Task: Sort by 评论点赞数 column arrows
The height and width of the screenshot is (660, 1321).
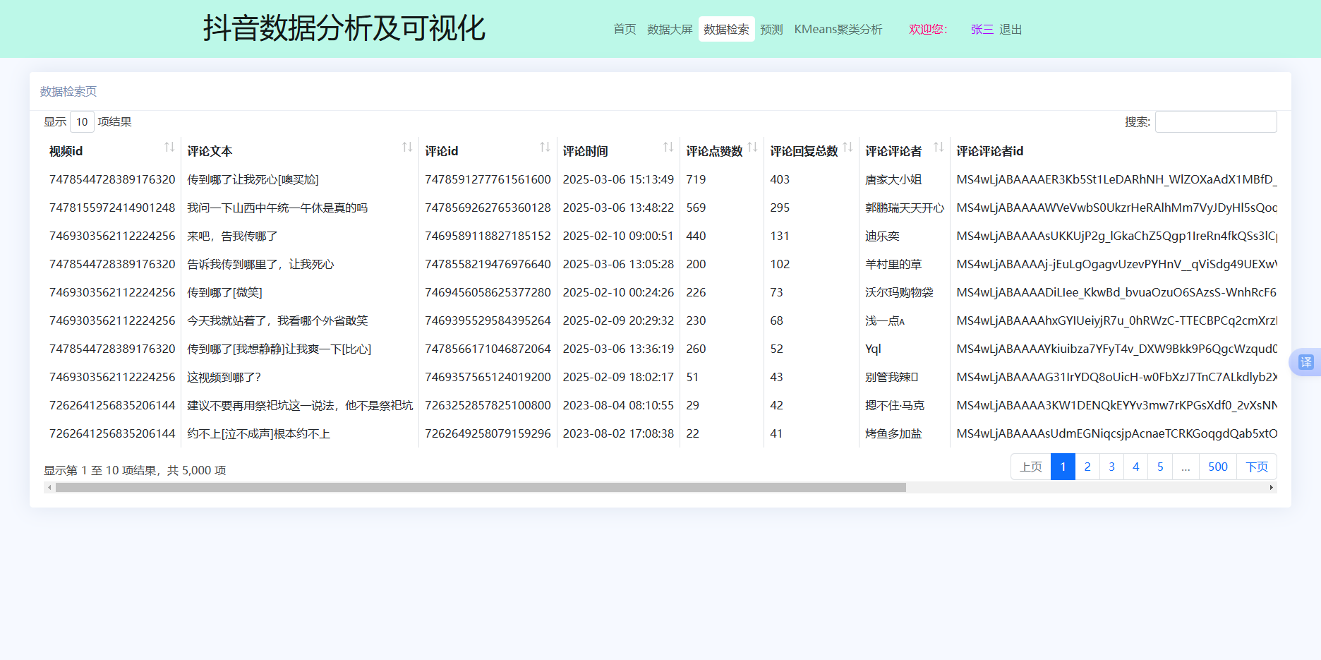Action: (x=752, y=147)
